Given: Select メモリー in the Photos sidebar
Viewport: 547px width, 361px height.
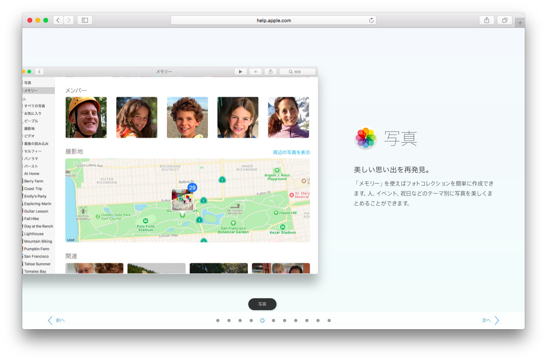Looking at the screenshot, I should (x=31, y=91).
